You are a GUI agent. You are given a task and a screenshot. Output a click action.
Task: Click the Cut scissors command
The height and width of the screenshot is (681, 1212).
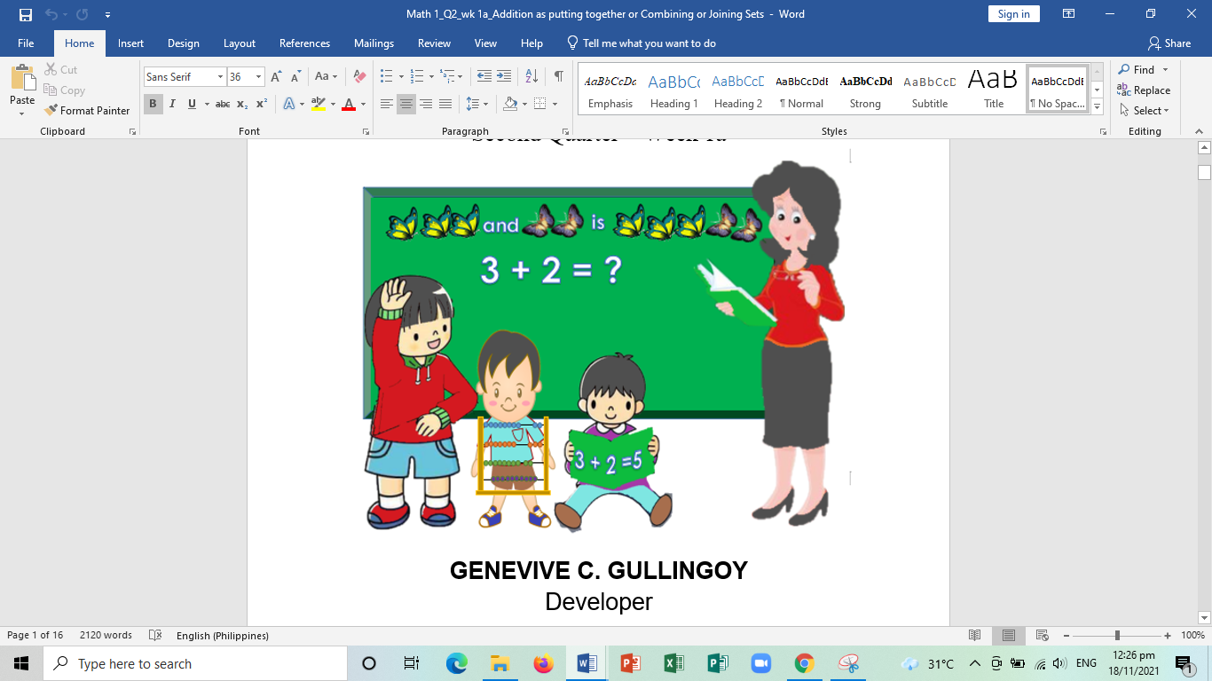[60, 69]
